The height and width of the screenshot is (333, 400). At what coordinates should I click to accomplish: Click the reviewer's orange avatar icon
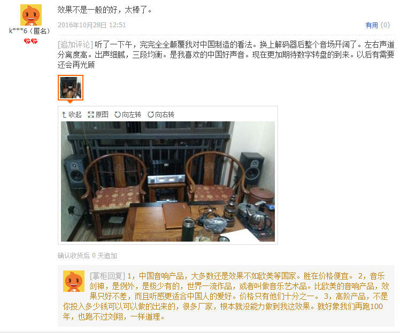click(x=31, y=15)
